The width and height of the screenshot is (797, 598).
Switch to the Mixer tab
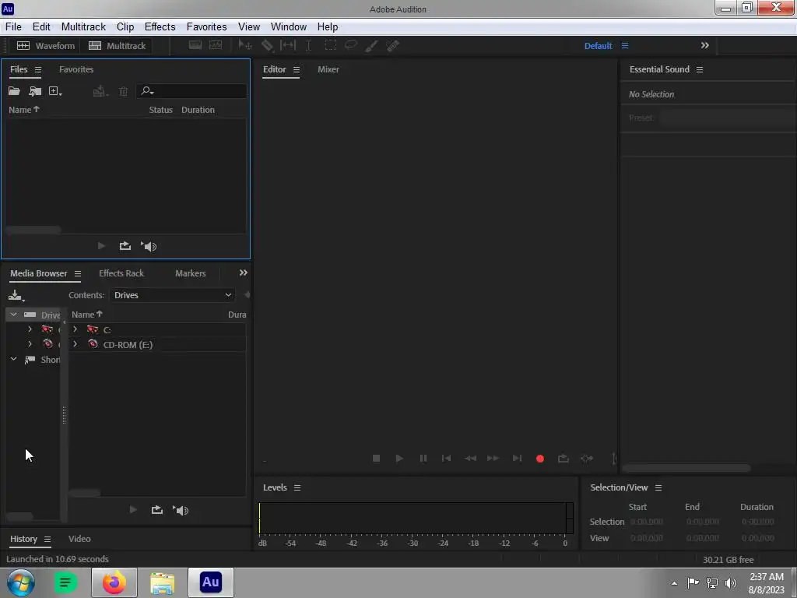click(x=328, y=69)
